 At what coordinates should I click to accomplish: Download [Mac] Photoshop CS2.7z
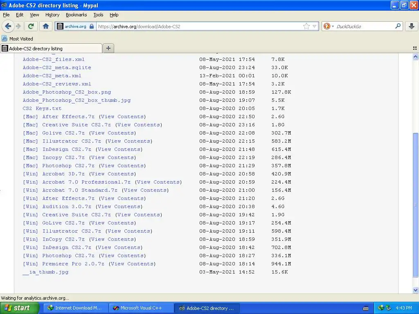tap(59, 166)
